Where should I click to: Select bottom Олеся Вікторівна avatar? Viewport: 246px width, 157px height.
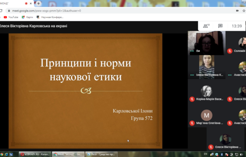point(225,139)
